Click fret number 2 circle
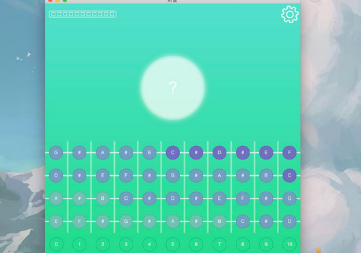This screenshot has height=253, width=361. tap(103, 244)
